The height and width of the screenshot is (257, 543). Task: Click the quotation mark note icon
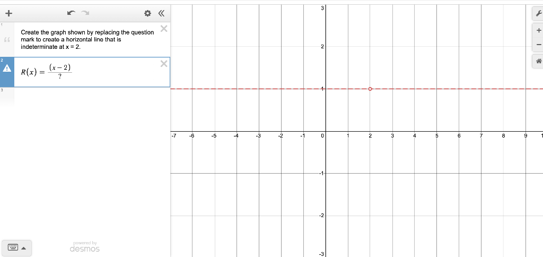[7, 39]
